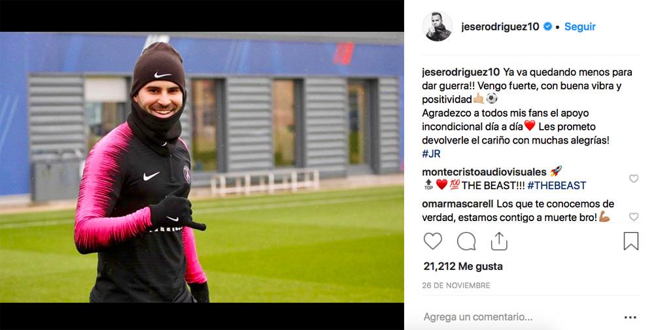Like the post with the heart icon
Viewport: 654px width, 330px height.
432,241
